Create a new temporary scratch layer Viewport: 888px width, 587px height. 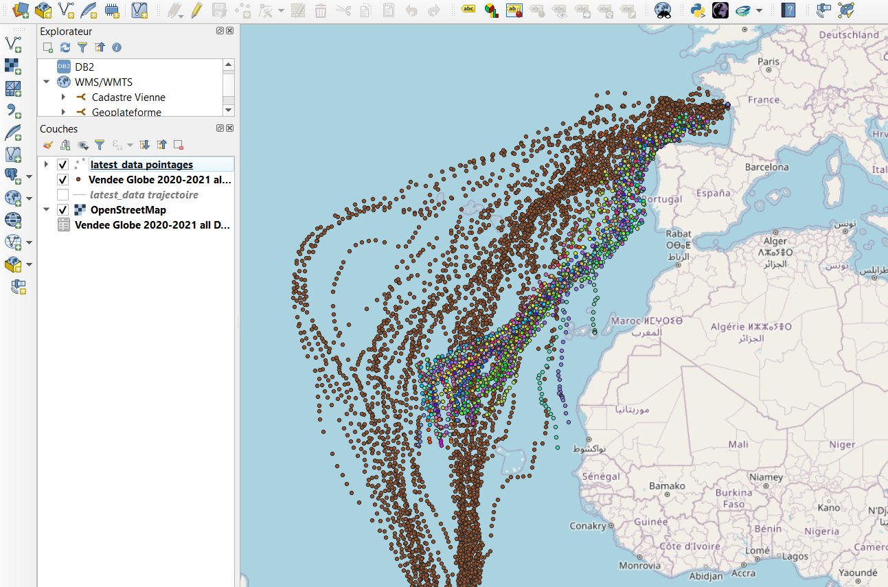coord(112,10)
